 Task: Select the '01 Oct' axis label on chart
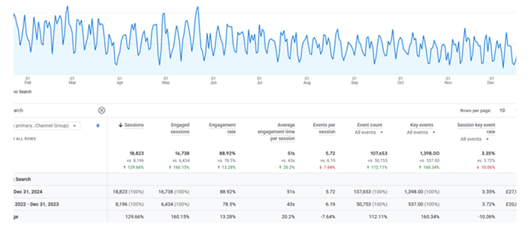[x=401, y=81]
